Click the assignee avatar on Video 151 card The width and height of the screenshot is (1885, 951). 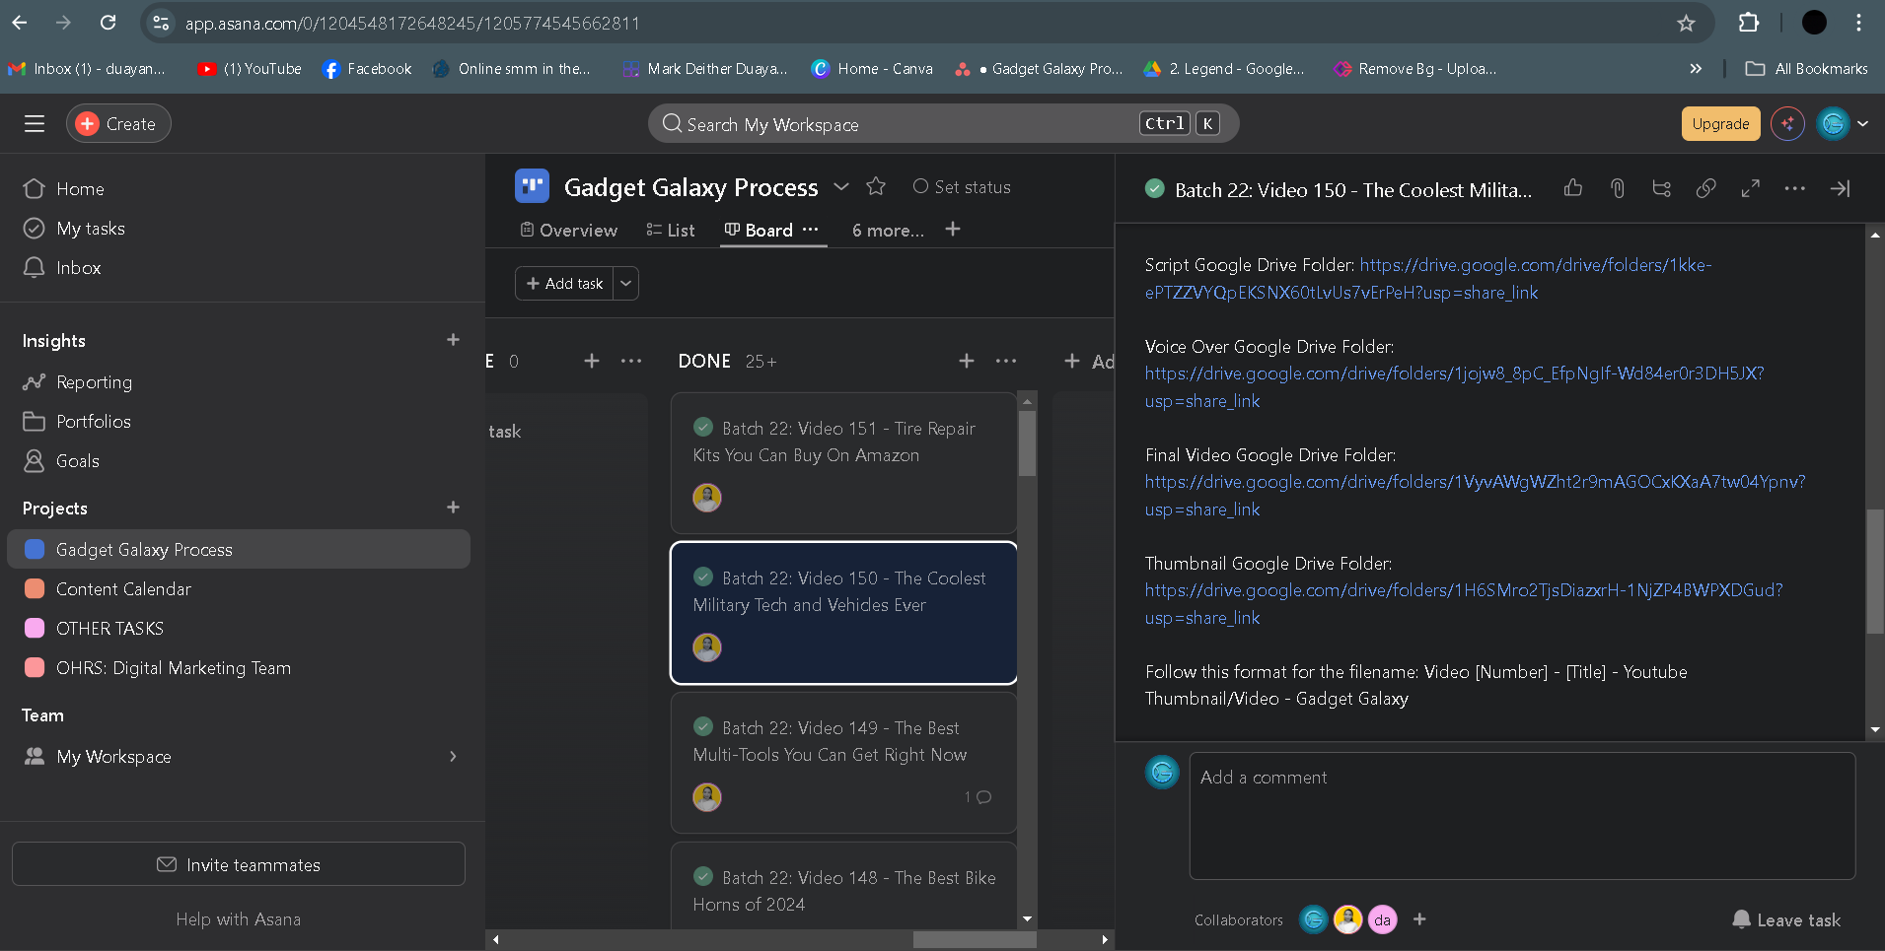707,498
